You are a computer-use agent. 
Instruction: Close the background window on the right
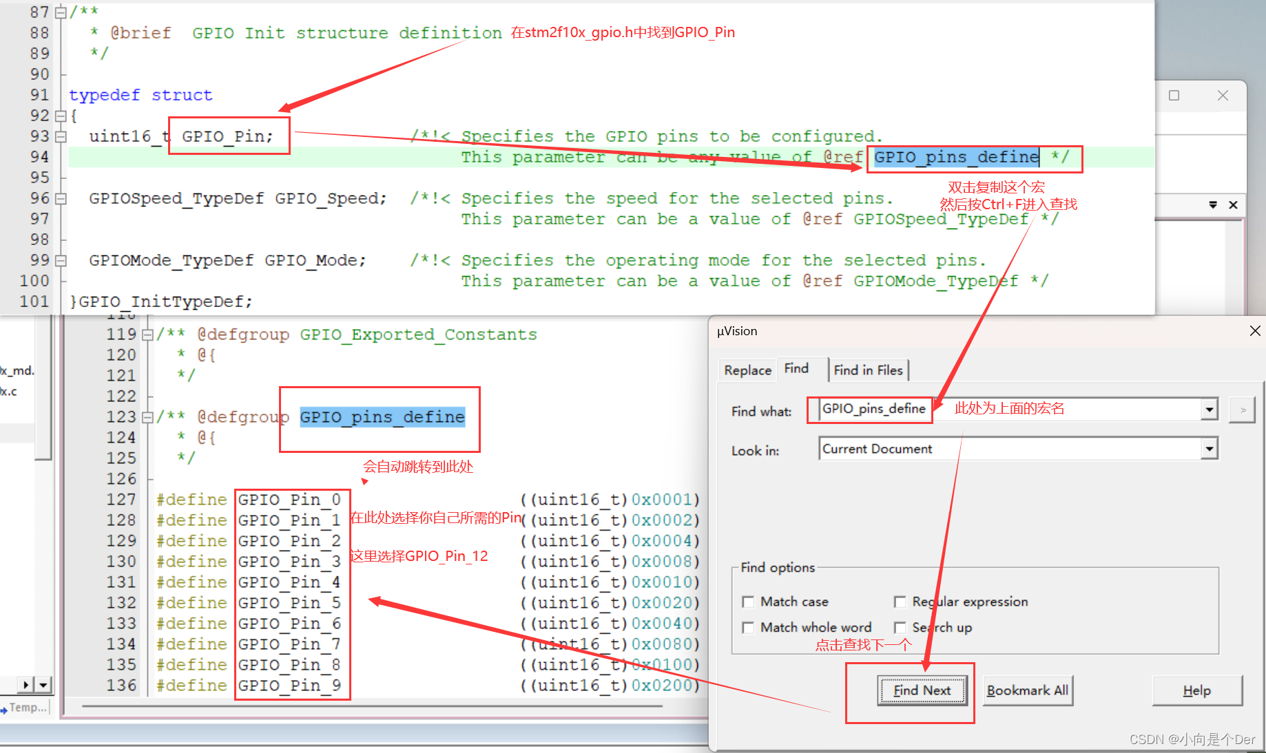coord(1223,96)
